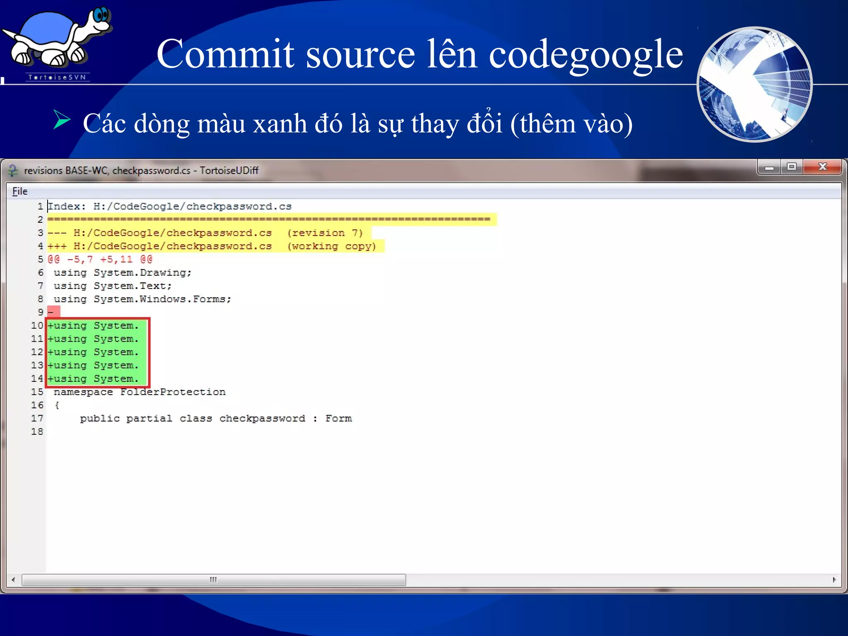Click the red removed line 9
This screenshot has width=848, height=636.
pos(54,312)
